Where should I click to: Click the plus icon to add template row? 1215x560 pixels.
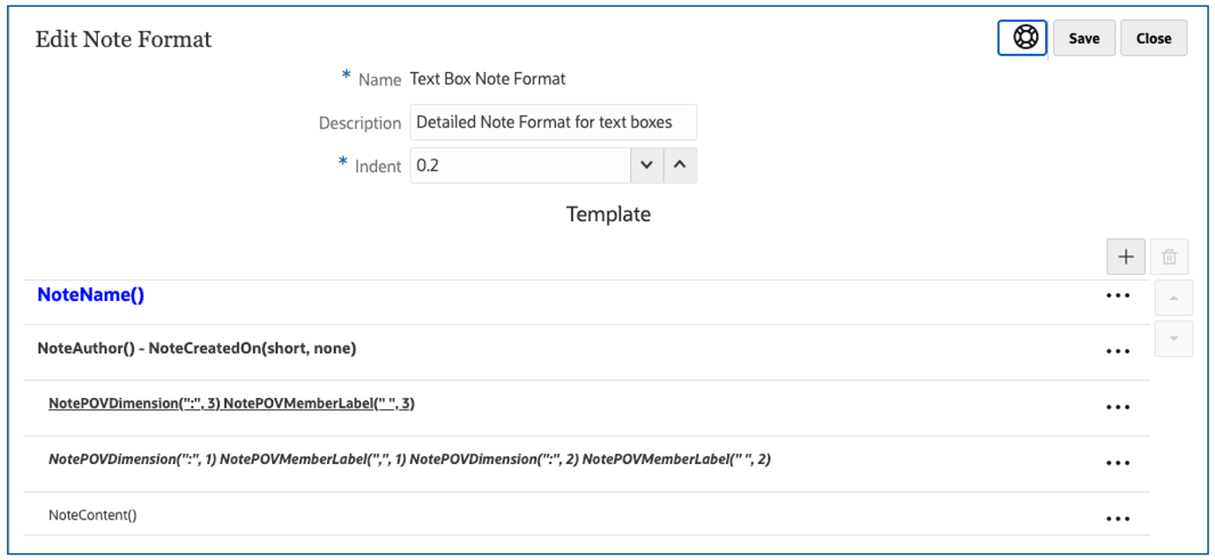pyautogui.click(x=1125, y=256)
